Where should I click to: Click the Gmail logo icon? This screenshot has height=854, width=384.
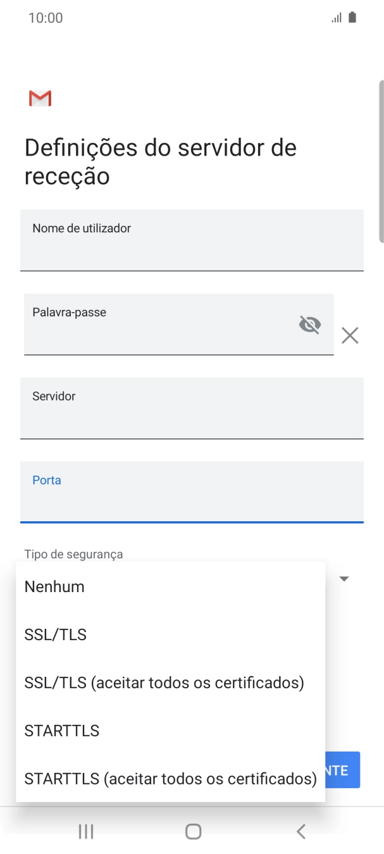tap(39, 98)
